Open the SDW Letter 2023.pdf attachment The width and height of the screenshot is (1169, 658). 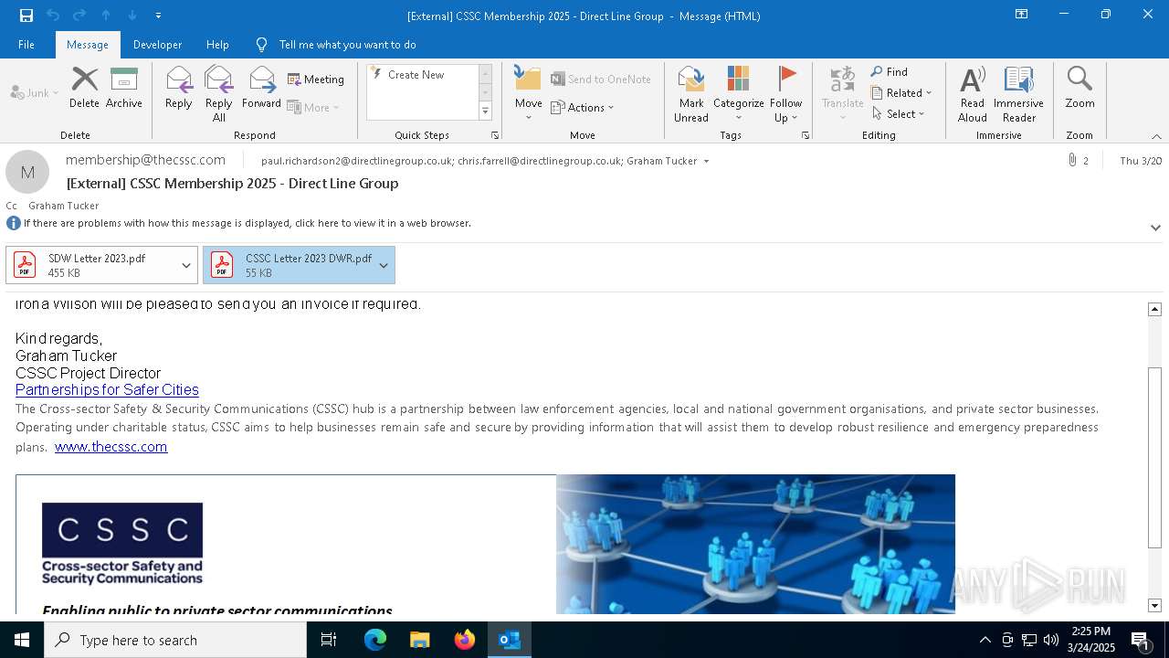pyautogui.click(x=91, y=265)
